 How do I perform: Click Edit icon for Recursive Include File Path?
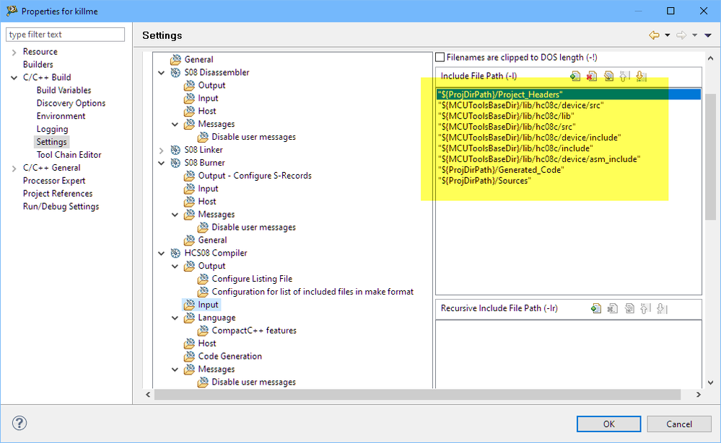[629, 308]
